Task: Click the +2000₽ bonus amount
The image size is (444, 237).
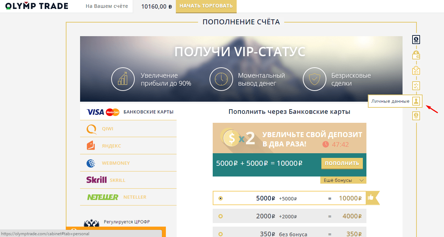Action: point(288,216)
